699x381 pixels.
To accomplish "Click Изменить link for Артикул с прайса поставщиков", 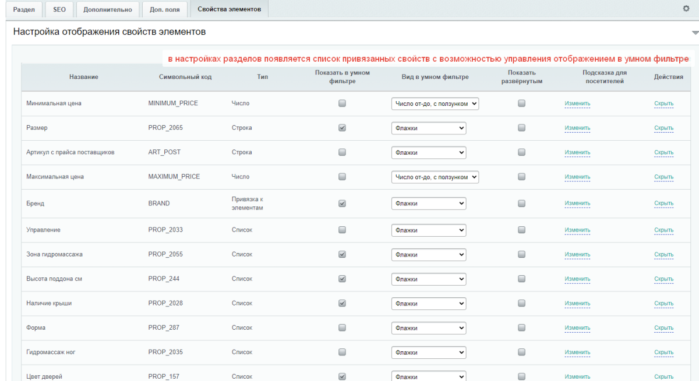I will tap(577, 152).
